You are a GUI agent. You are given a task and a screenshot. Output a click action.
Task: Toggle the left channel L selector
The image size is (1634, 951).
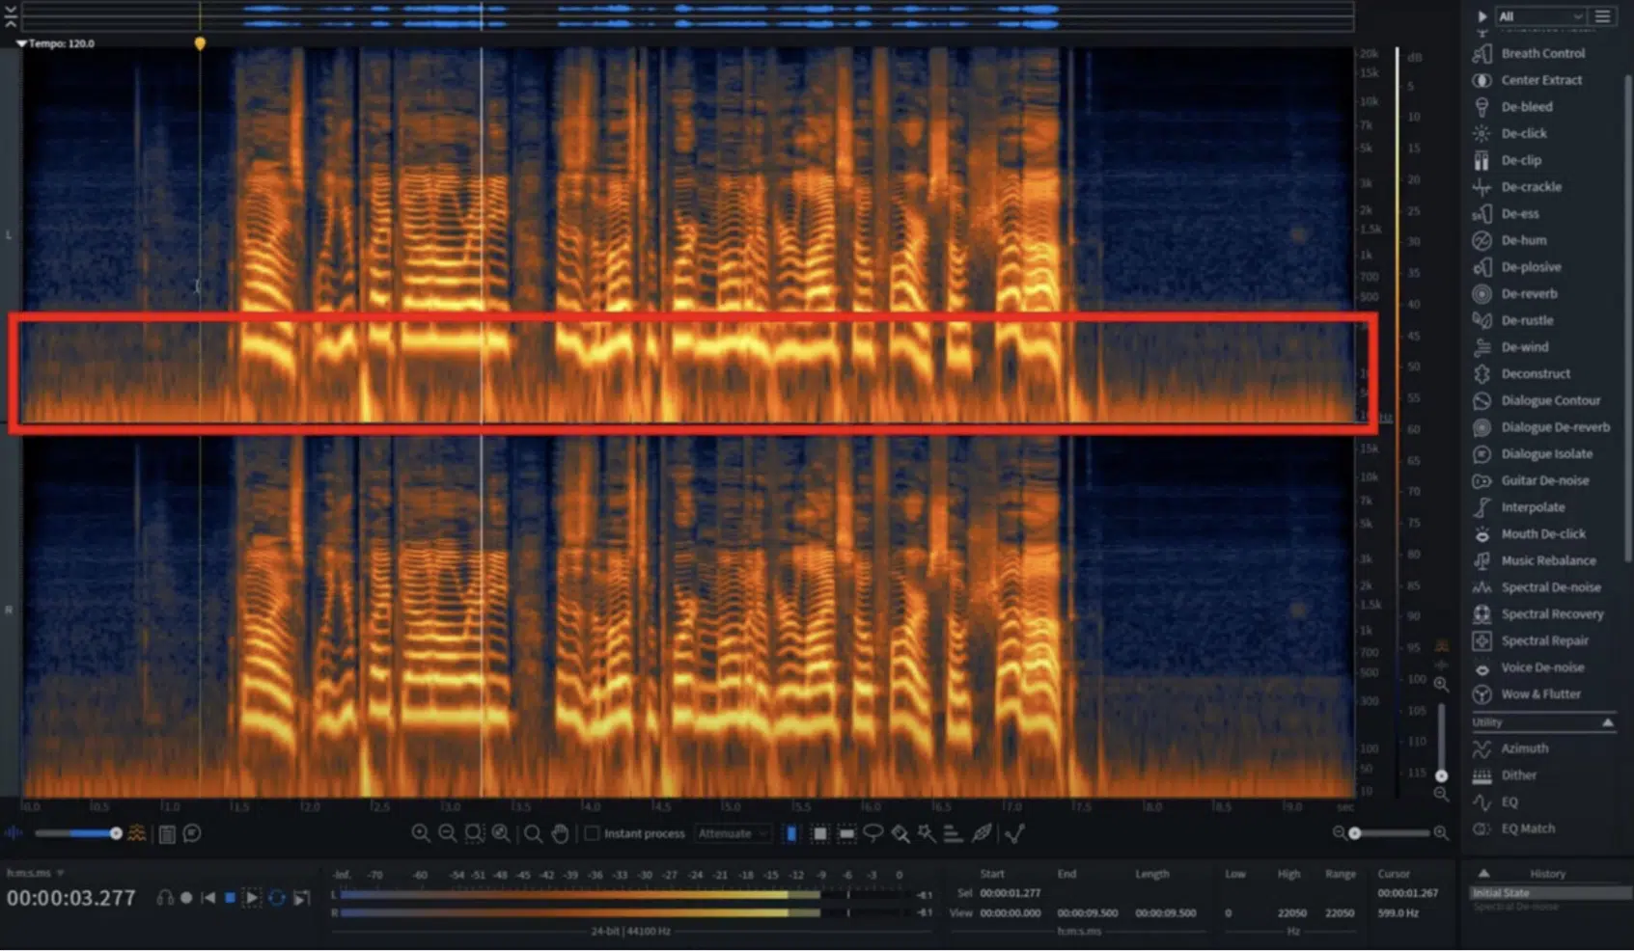click(9, 234)
